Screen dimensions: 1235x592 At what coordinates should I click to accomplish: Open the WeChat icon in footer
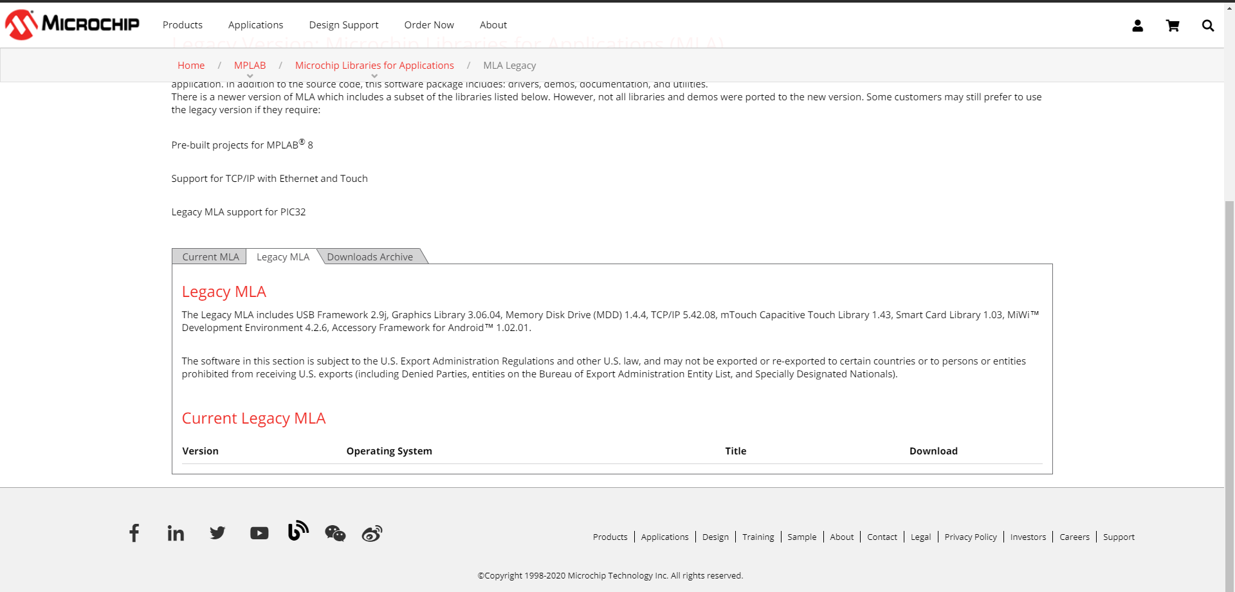point(335,533)
